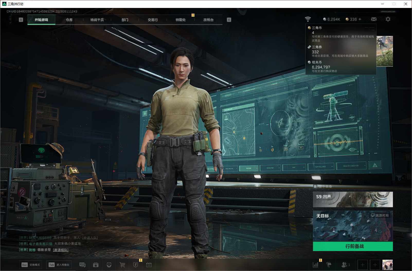Open the mail envelope icon
The width and height of the screenshot is (412, 271).
coord(374,19)
